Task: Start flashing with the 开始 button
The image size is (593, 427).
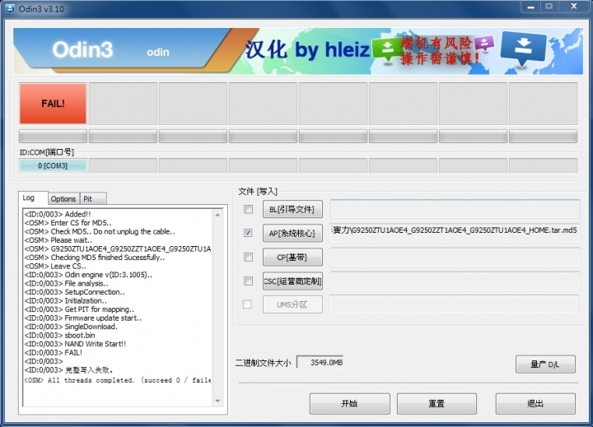Action: click(x=349, y=404)
